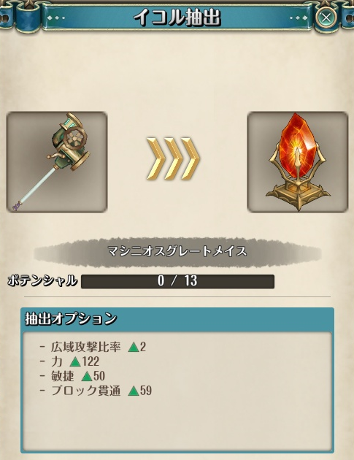This screenshot has width=354, height=460.
Task: Click the red ichor crystal icon
Action: tap(298, 162)
